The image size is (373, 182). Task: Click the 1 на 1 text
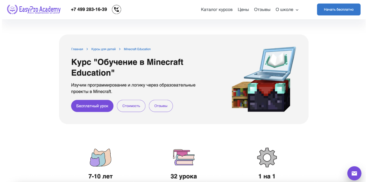coord(267,176)
